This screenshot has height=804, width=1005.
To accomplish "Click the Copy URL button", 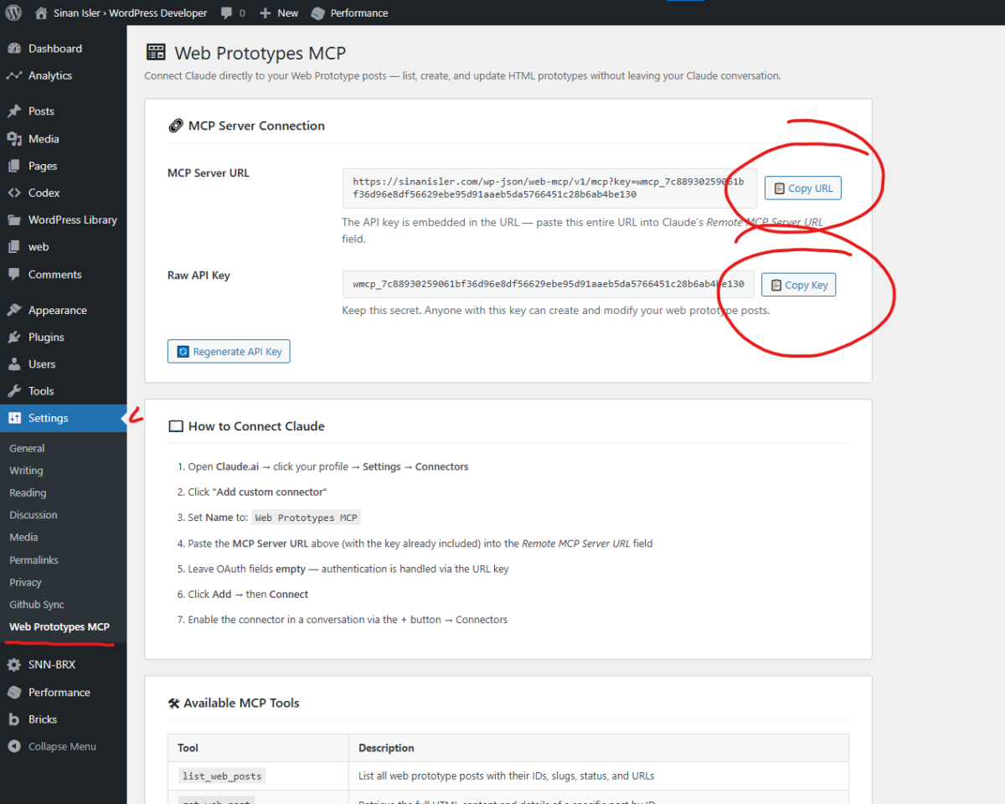I will (x=802, y=188).
